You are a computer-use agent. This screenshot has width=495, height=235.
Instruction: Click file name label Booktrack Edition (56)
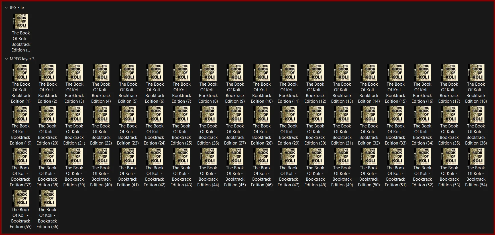[x=48, y=218]
